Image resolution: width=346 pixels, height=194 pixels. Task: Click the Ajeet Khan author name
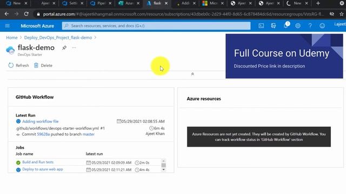tap(155, 134)
